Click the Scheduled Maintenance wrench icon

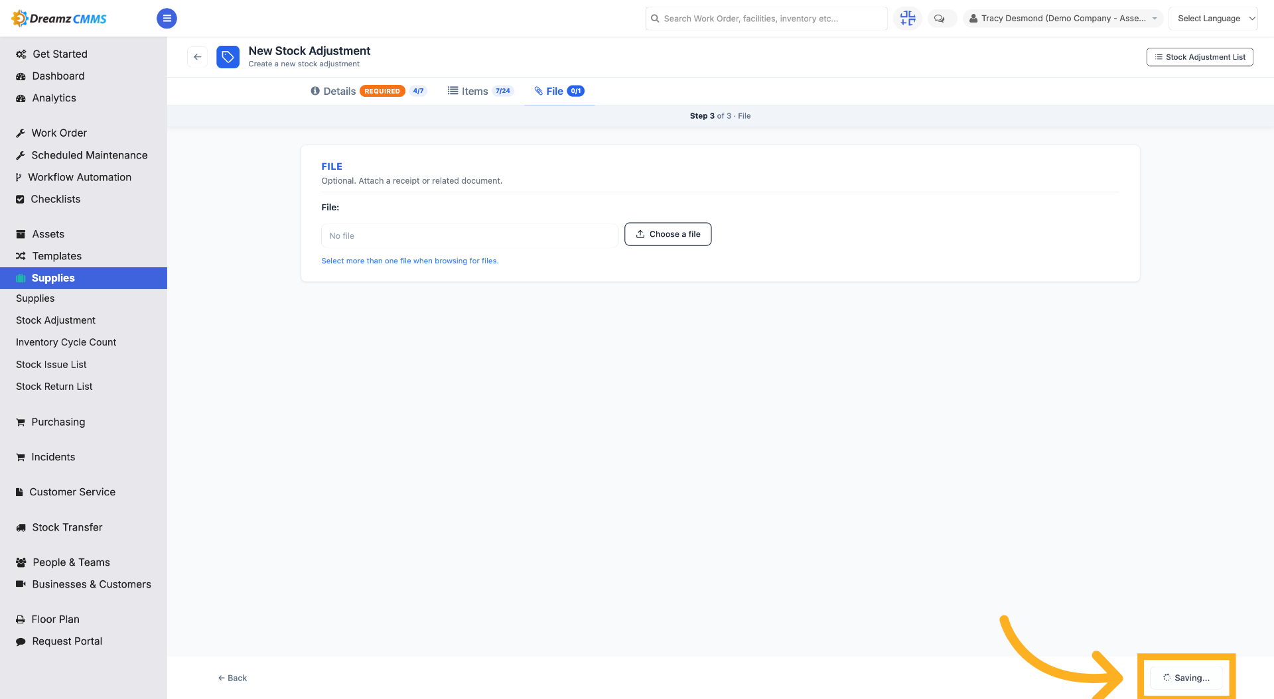[21, 155]
